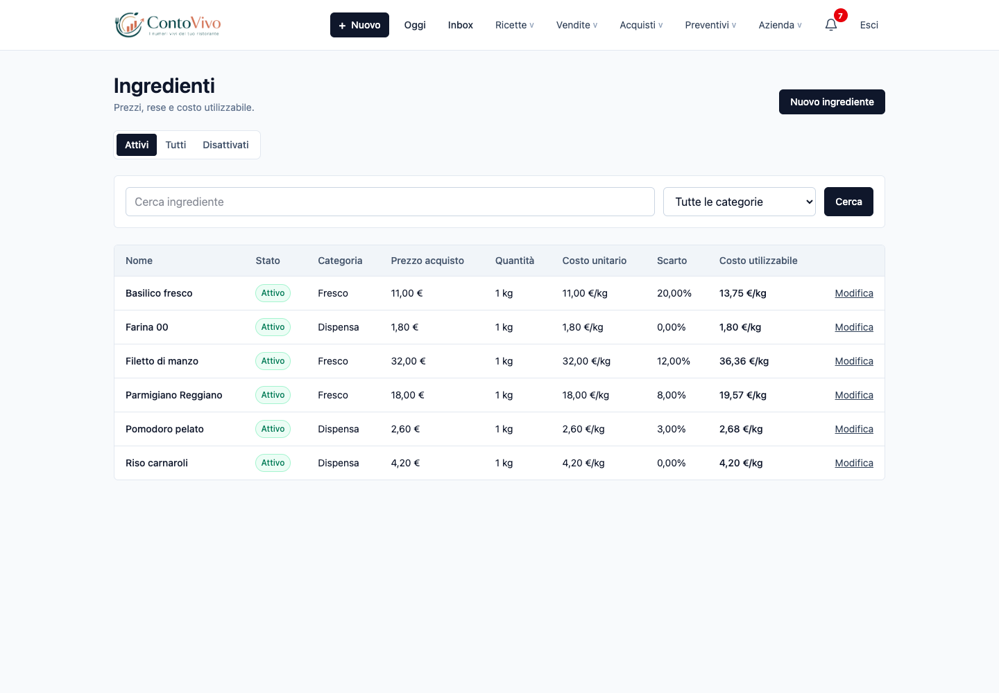This screenshot has width=999, height=693.
Task: Go to the Oggi page
Action: click(415, 25)
